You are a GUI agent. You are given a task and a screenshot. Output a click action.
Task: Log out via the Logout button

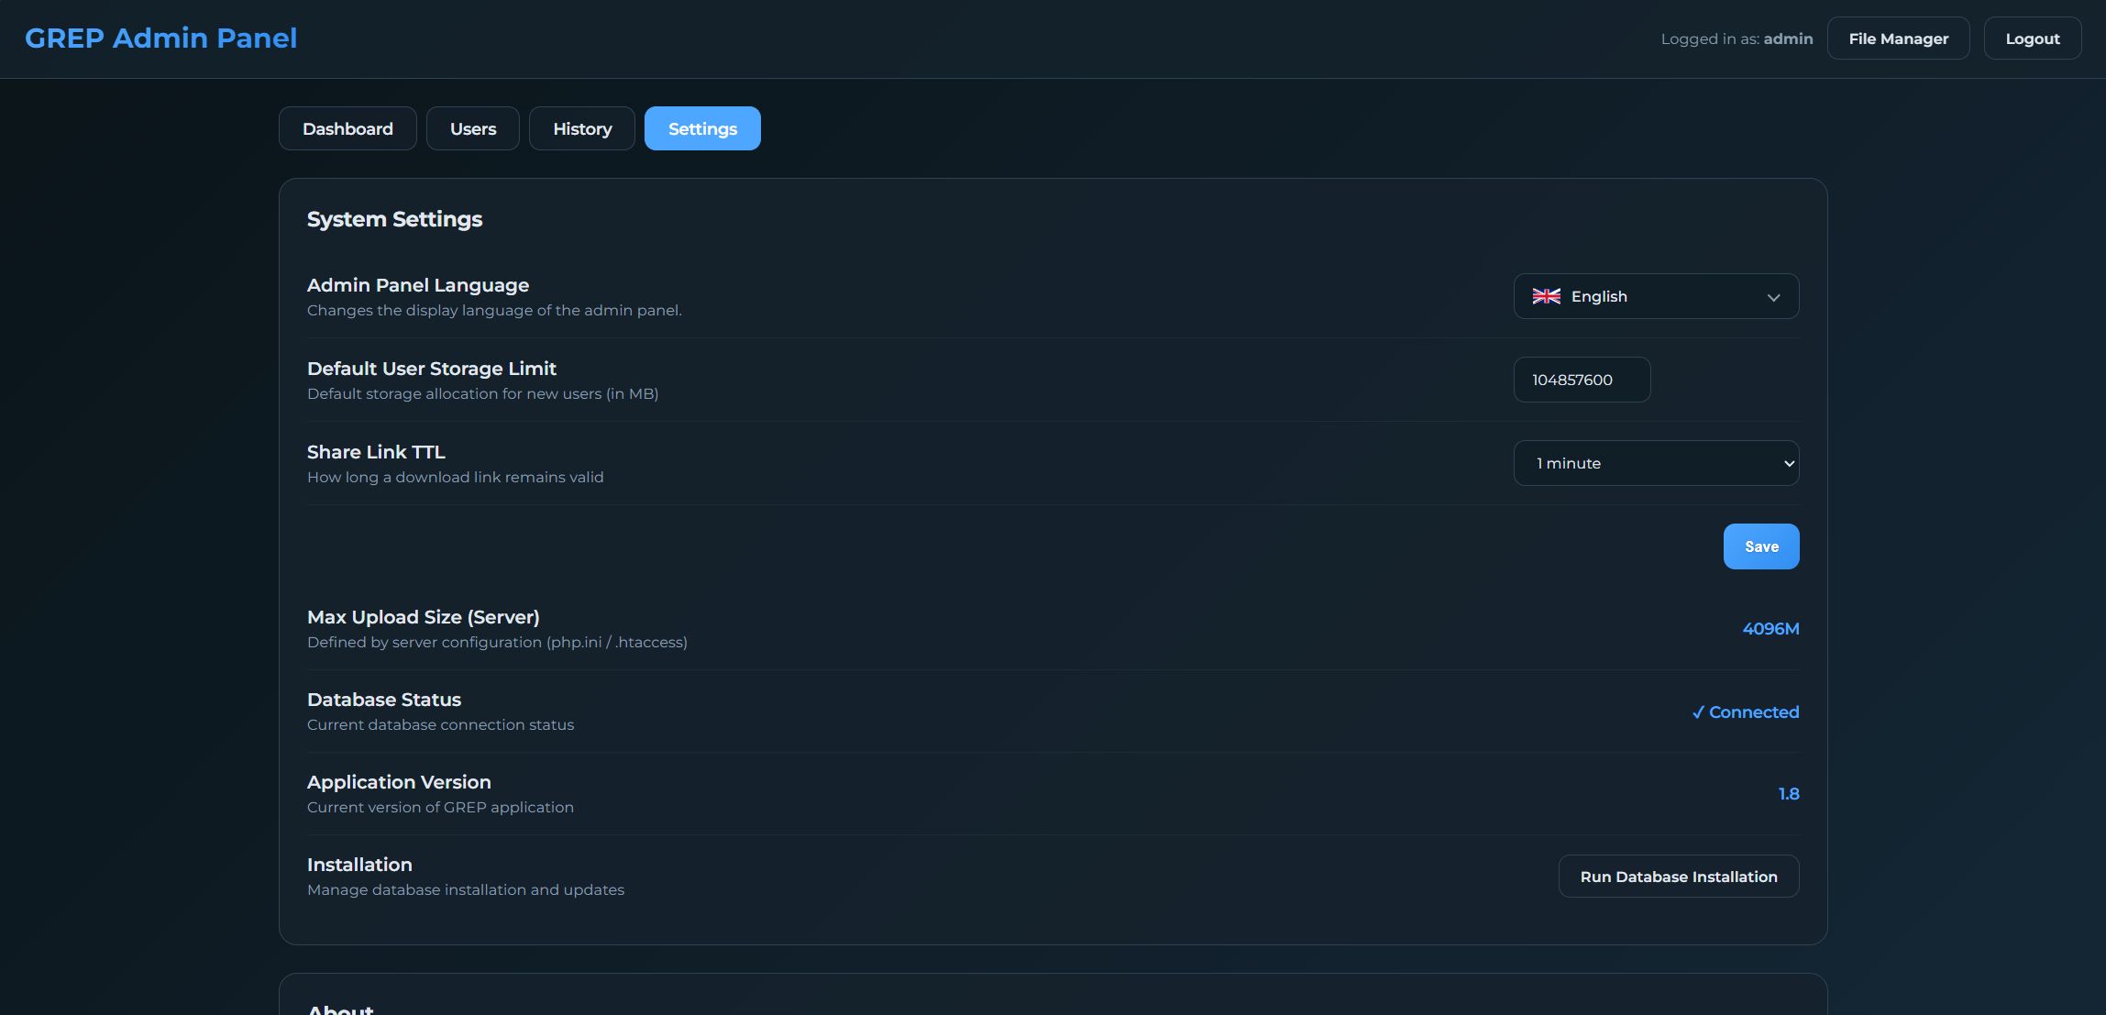click(x=2032, y=39)
